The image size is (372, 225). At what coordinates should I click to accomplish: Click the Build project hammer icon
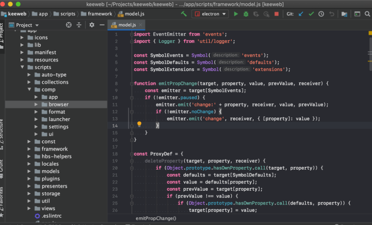pos(184,14)
